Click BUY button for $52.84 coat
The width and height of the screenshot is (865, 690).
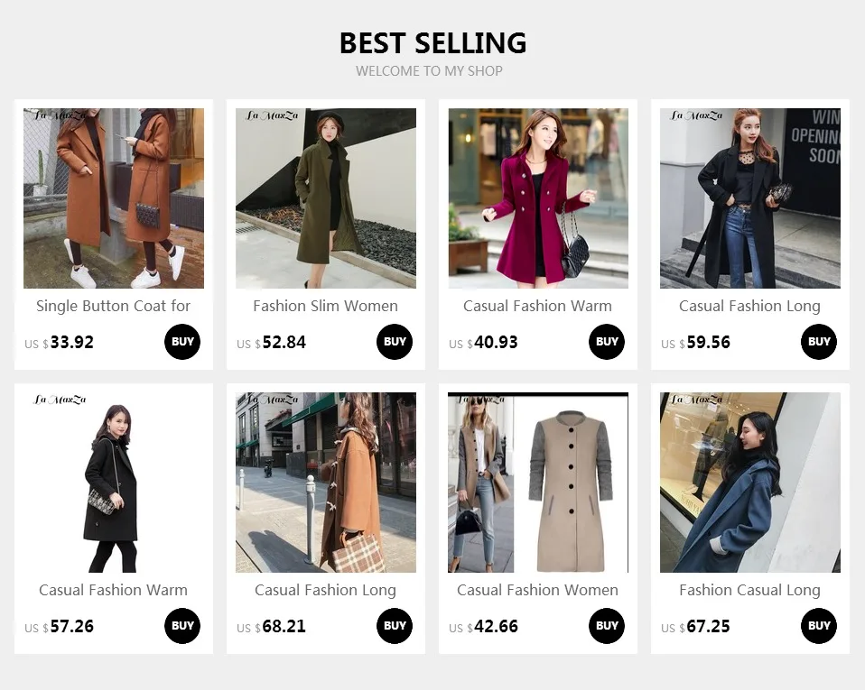pyautogui.click(x=395, y=342)
